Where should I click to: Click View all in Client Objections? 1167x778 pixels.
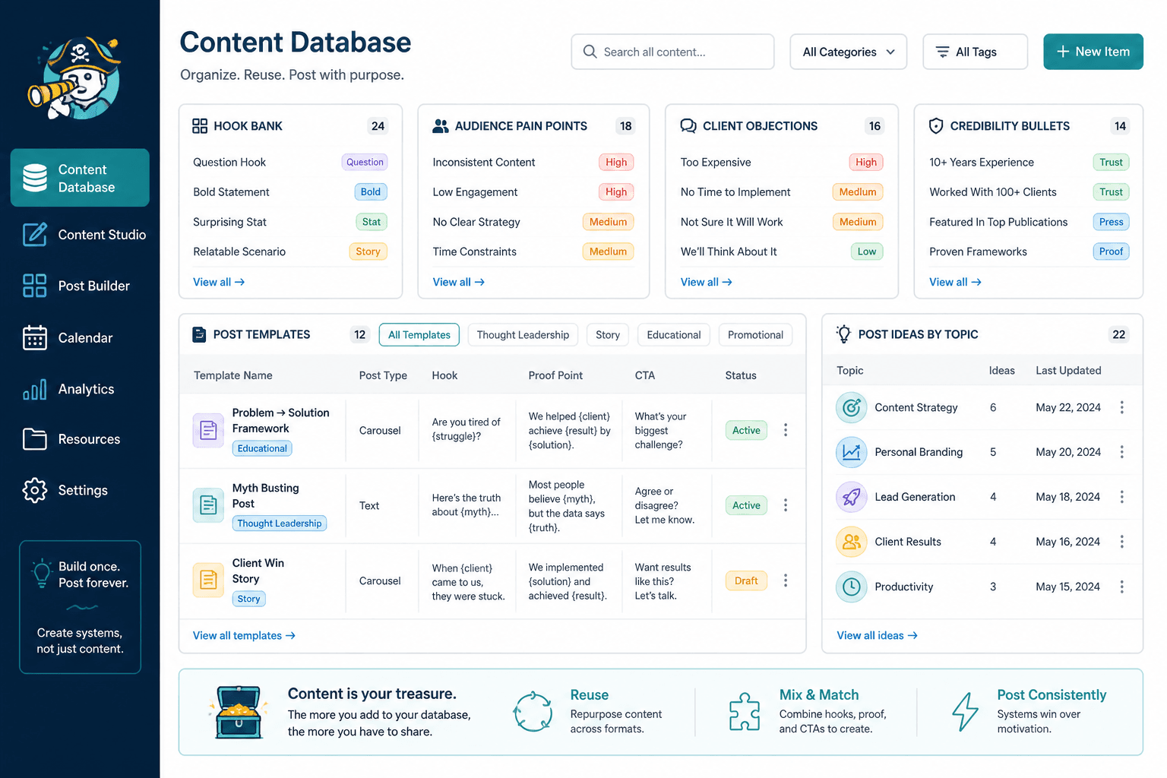pos(706,282)
